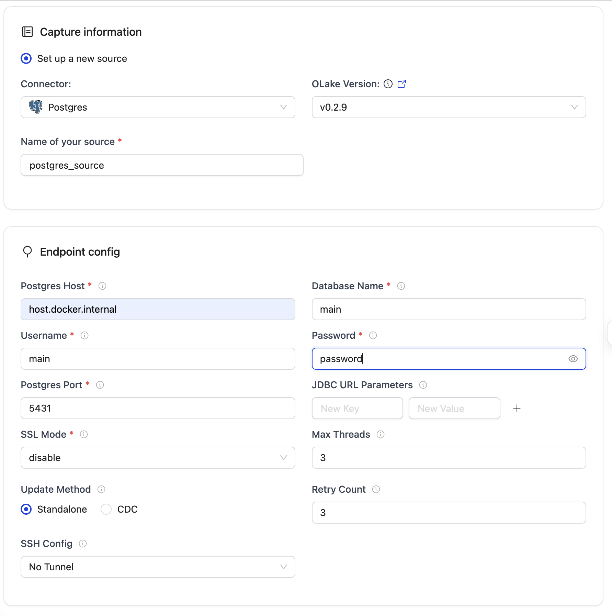Viewport: 612px width, 615px height.
Task: Open OLake Version info tooltip icon
Action: tap(388, 83)
